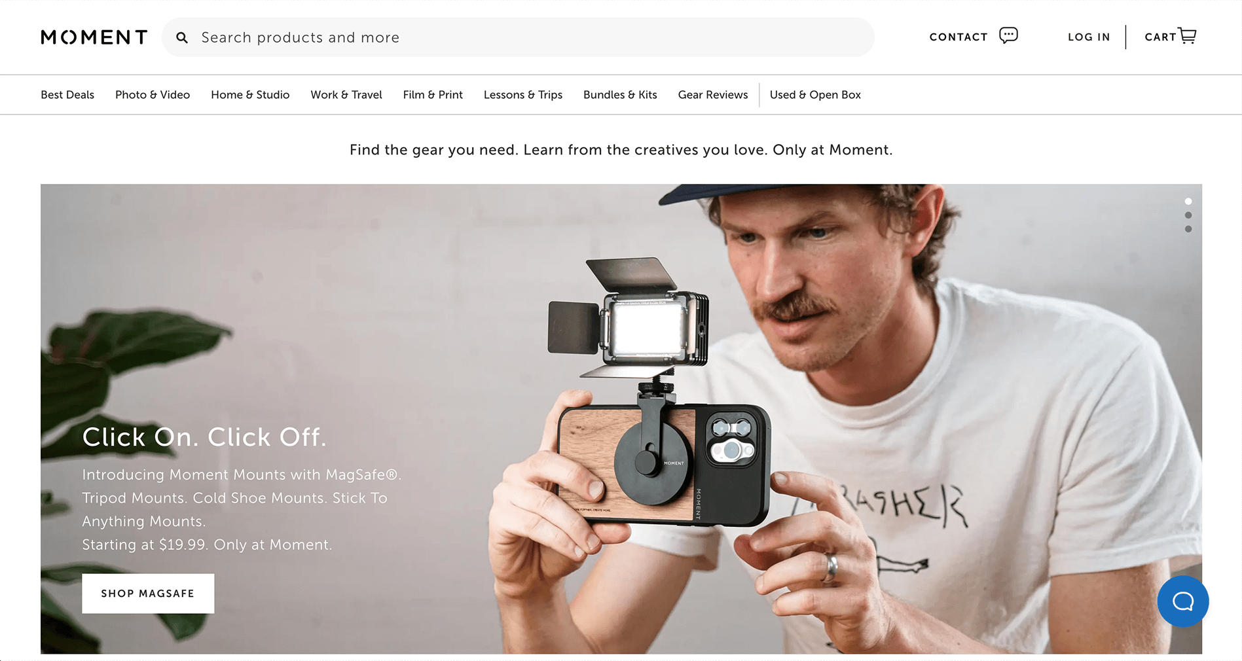Viewport: 1242px width, 661px height.
Task: Focus the Search products and more field
Action: (x=518, y=37)
